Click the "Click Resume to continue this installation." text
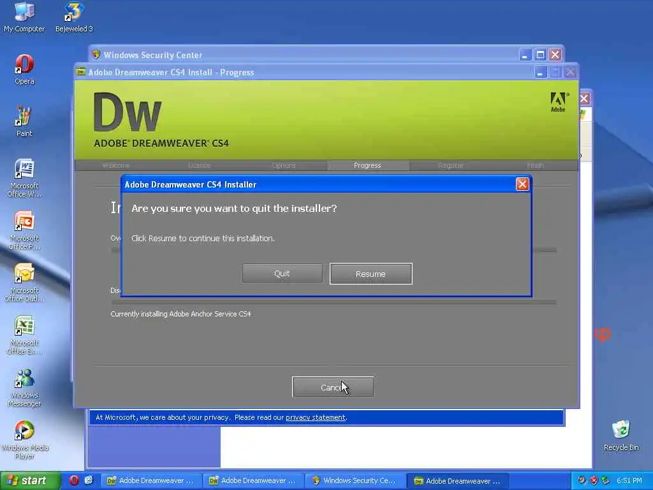The width and height of the screenshot is (653, 490). click(x=203, y=239)
